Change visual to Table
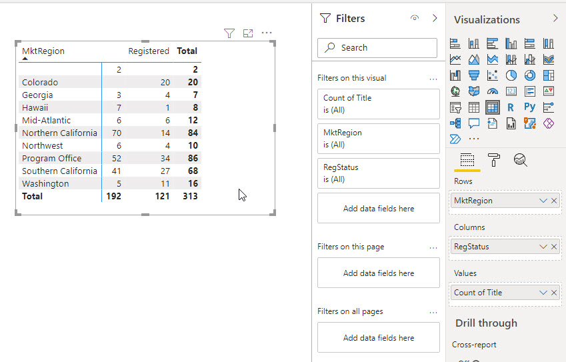Viewport: 566px width, 362px height. [474, 107]
